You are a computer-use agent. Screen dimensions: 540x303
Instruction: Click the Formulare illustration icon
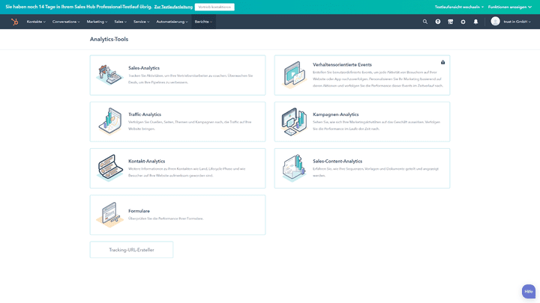(x=109, y=215)
